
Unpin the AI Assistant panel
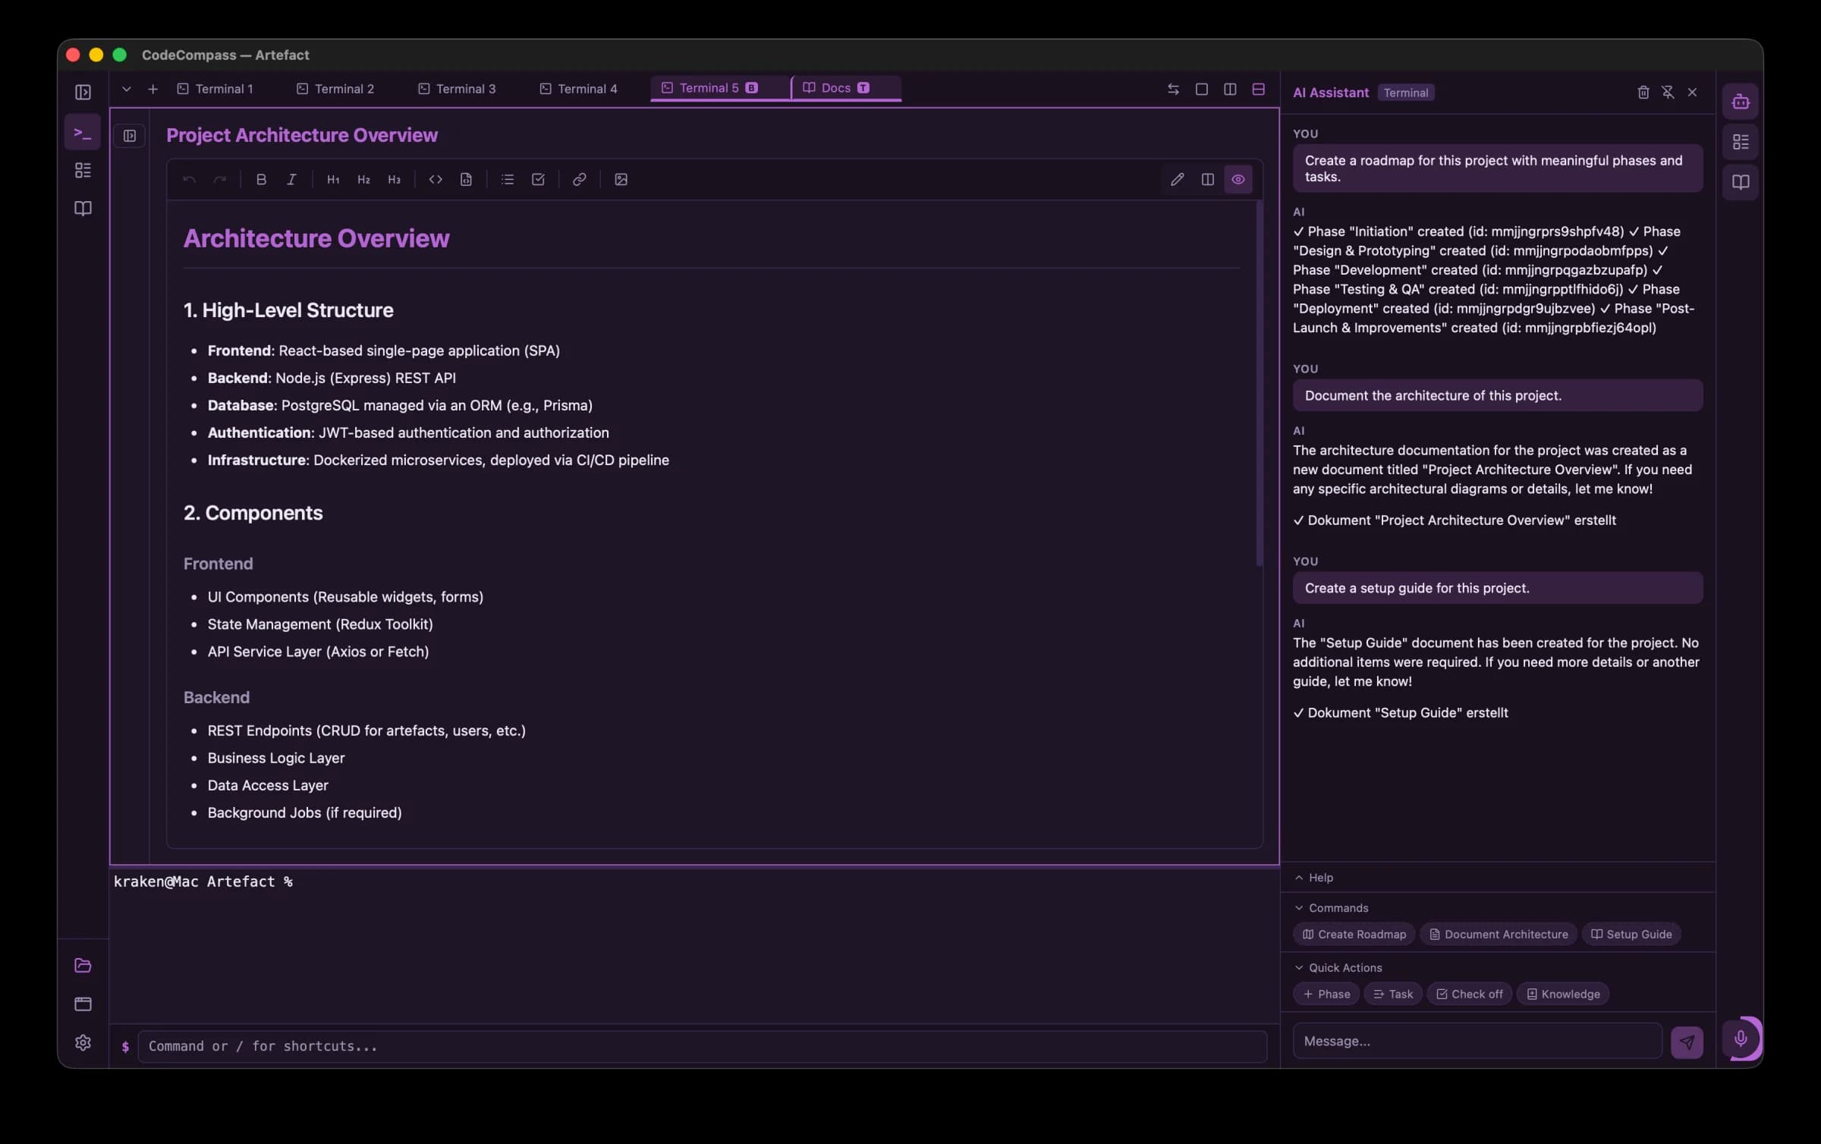pos(1668,93)
